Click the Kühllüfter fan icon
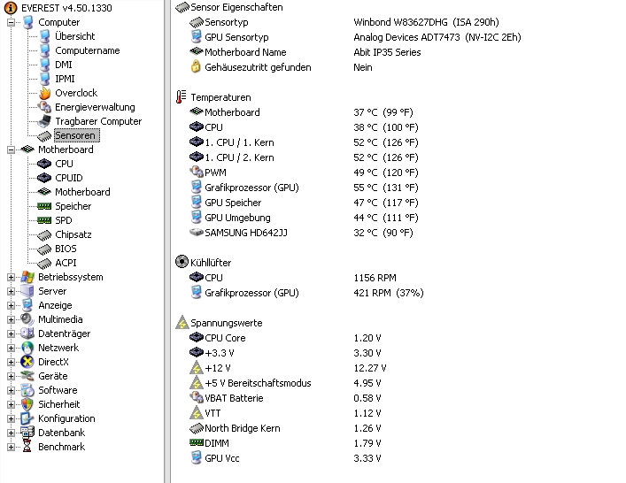 click(x=182, y=262)
